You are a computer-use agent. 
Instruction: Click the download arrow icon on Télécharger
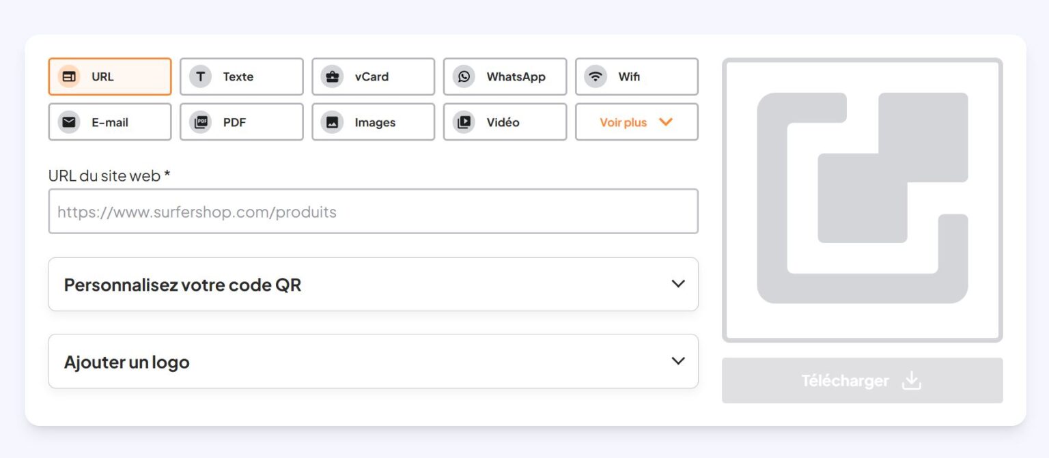point(912,380)
